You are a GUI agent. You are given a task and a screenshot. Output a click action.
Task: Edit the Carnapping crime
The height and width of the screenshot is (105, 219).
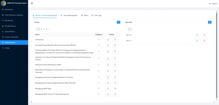108,39
